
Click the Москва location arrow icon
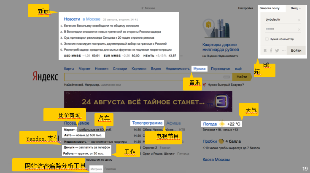(142, 8)
